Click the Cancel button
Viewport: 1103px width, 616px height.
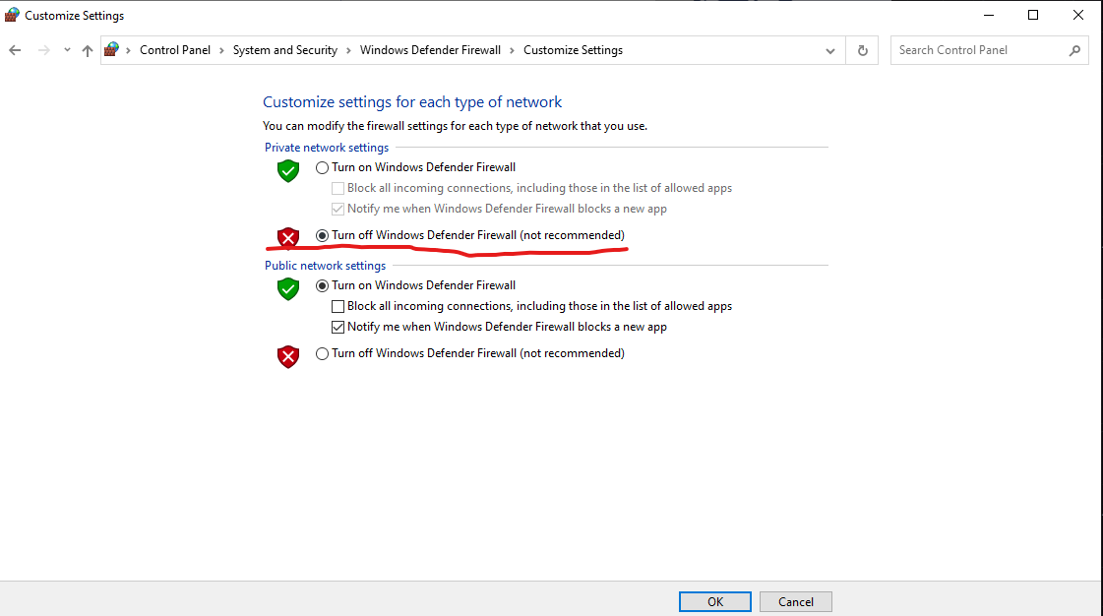coord(796,602)
